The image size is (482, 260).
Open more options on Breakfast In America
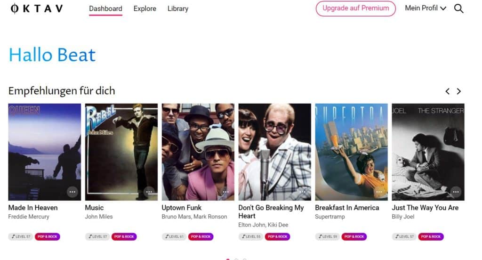coord(379,192)
